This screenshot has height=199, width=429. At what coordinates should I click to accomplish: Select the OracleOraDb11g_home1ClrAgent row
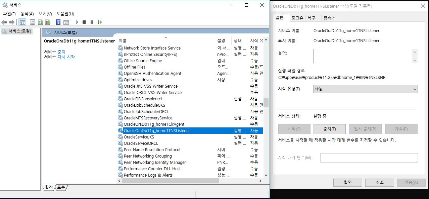pos(190,124)
